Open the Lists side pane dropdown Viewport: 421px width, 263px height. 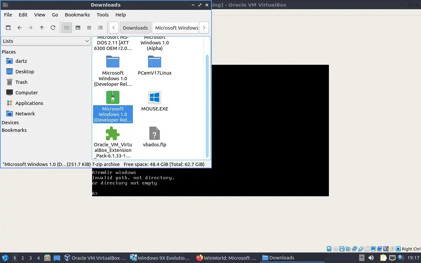click(x=46, y=41)
